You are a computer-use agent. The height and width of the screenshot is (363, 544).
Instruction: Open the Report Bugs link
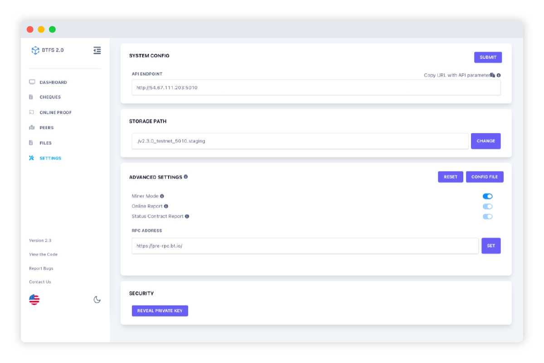coord(41,268)
